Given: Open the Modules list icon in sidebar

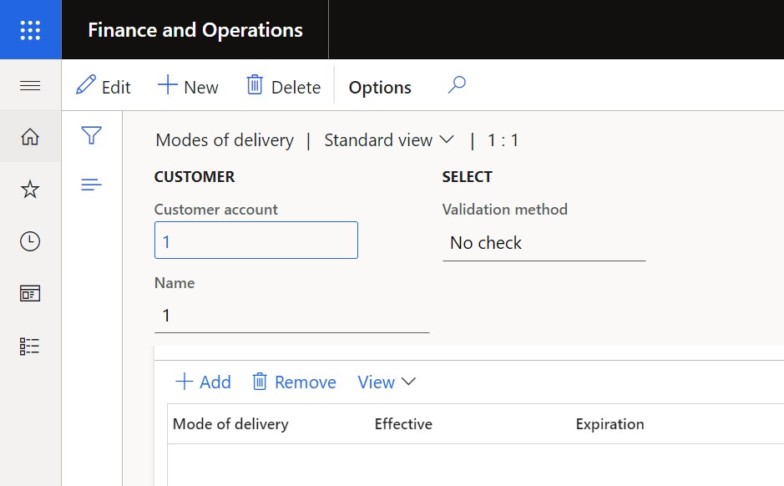Looking at the screenshot, I should (30, 346).
